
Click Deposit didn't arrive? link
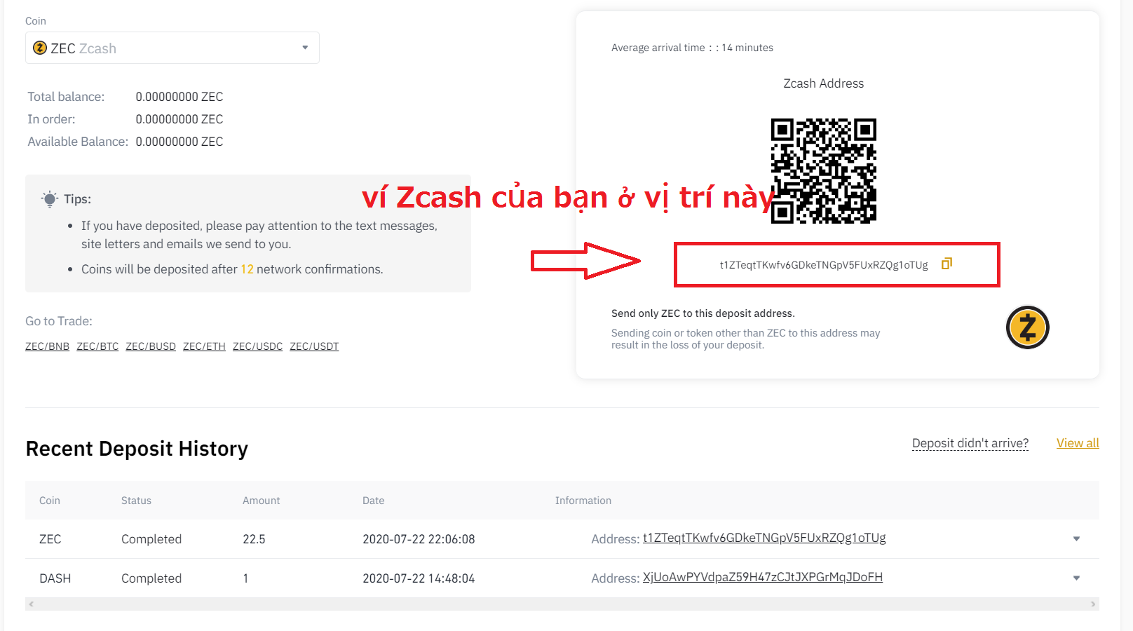[x=970, y=443]
